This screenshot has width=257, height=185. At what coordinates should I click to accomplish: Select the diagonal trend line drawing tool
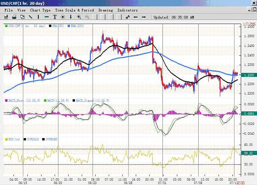pos(30,17)
